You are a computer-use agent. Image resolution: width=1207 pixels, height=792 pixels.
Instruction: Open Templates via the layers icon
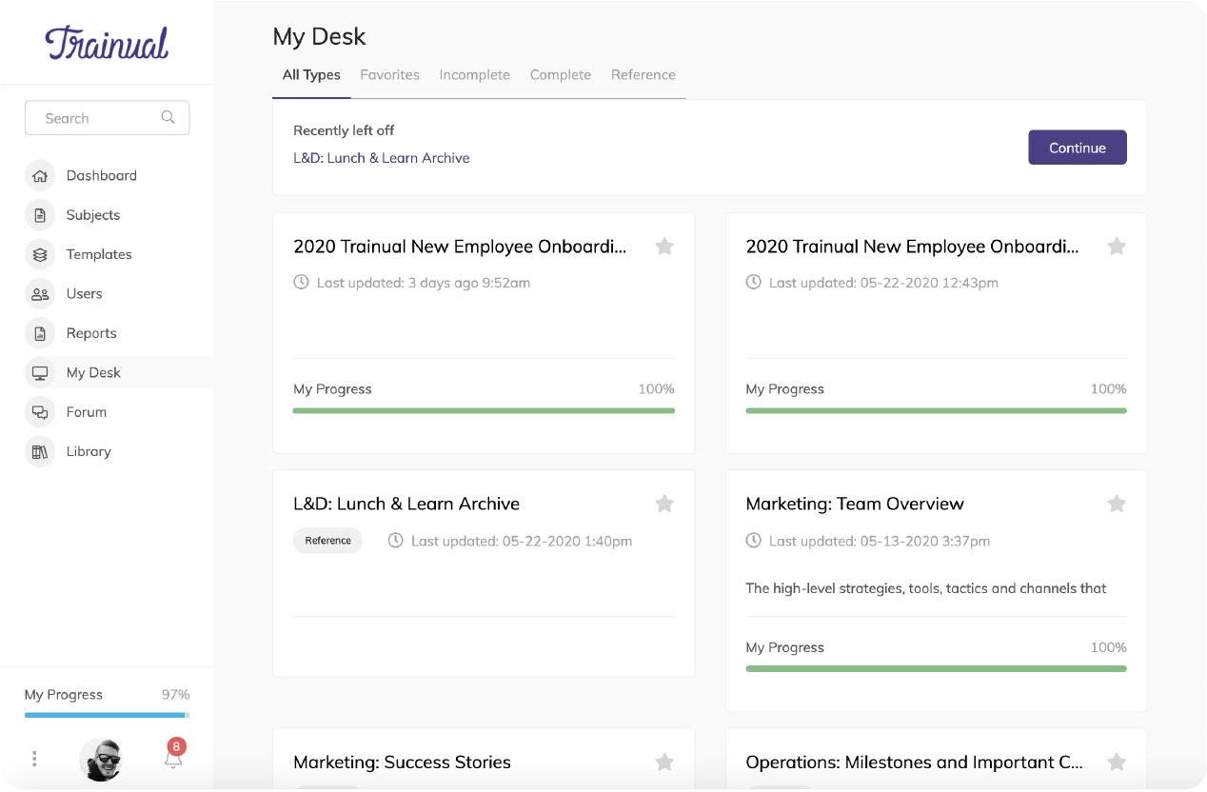click(x=40, y=255)
